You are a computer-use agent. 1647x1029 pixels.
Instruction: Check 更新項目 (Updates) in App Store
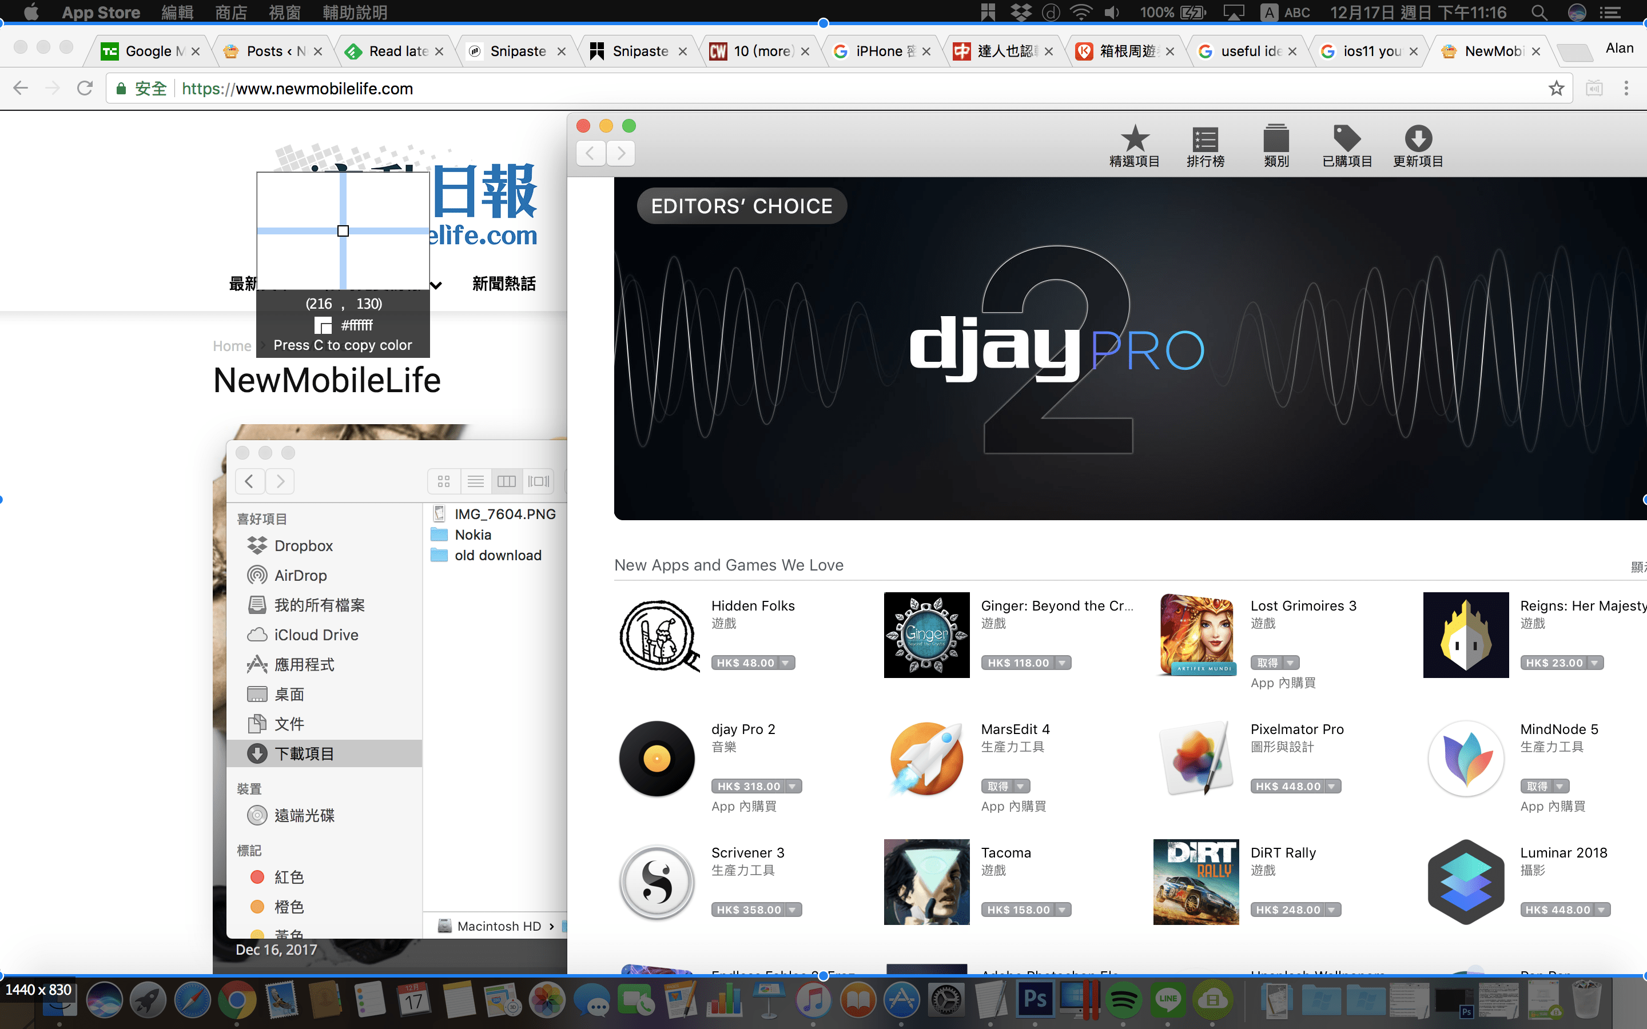point(1418,145)
